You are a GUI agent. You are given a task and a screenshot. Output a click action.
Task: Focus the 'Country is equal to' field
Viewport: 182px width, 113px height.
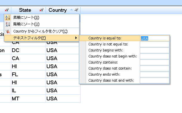tap(155, 38)
